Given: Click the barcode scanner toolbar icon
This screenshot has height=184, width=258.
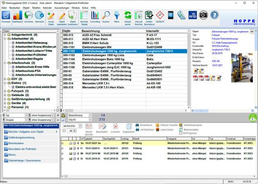Looking at the screenshot, I should point(182,15).
